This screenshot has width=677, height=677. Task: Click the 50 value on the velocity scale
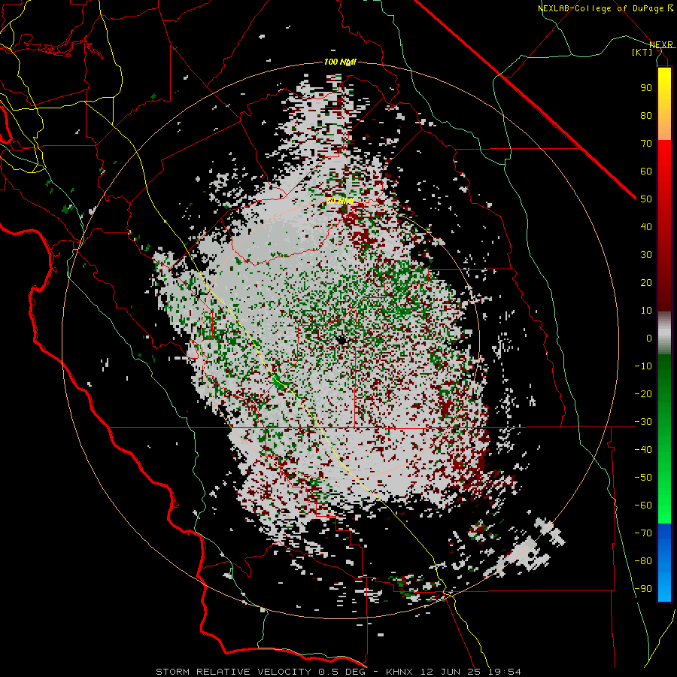tap(646, 199)
